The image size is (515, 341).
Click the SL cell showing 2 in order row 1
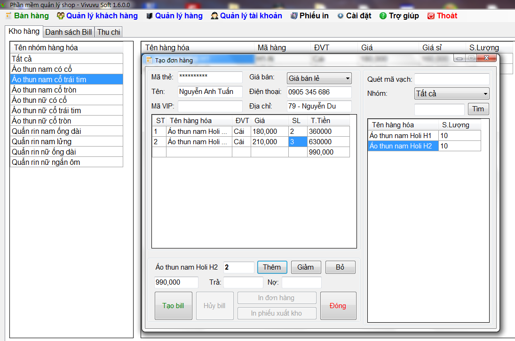298,132
